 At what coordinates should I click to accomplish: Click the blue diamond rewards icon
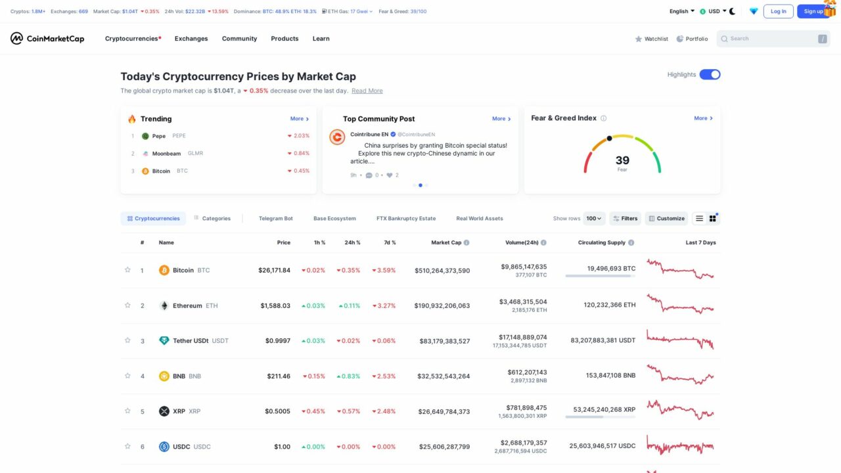pyautogui.click(x=753, y=11)
